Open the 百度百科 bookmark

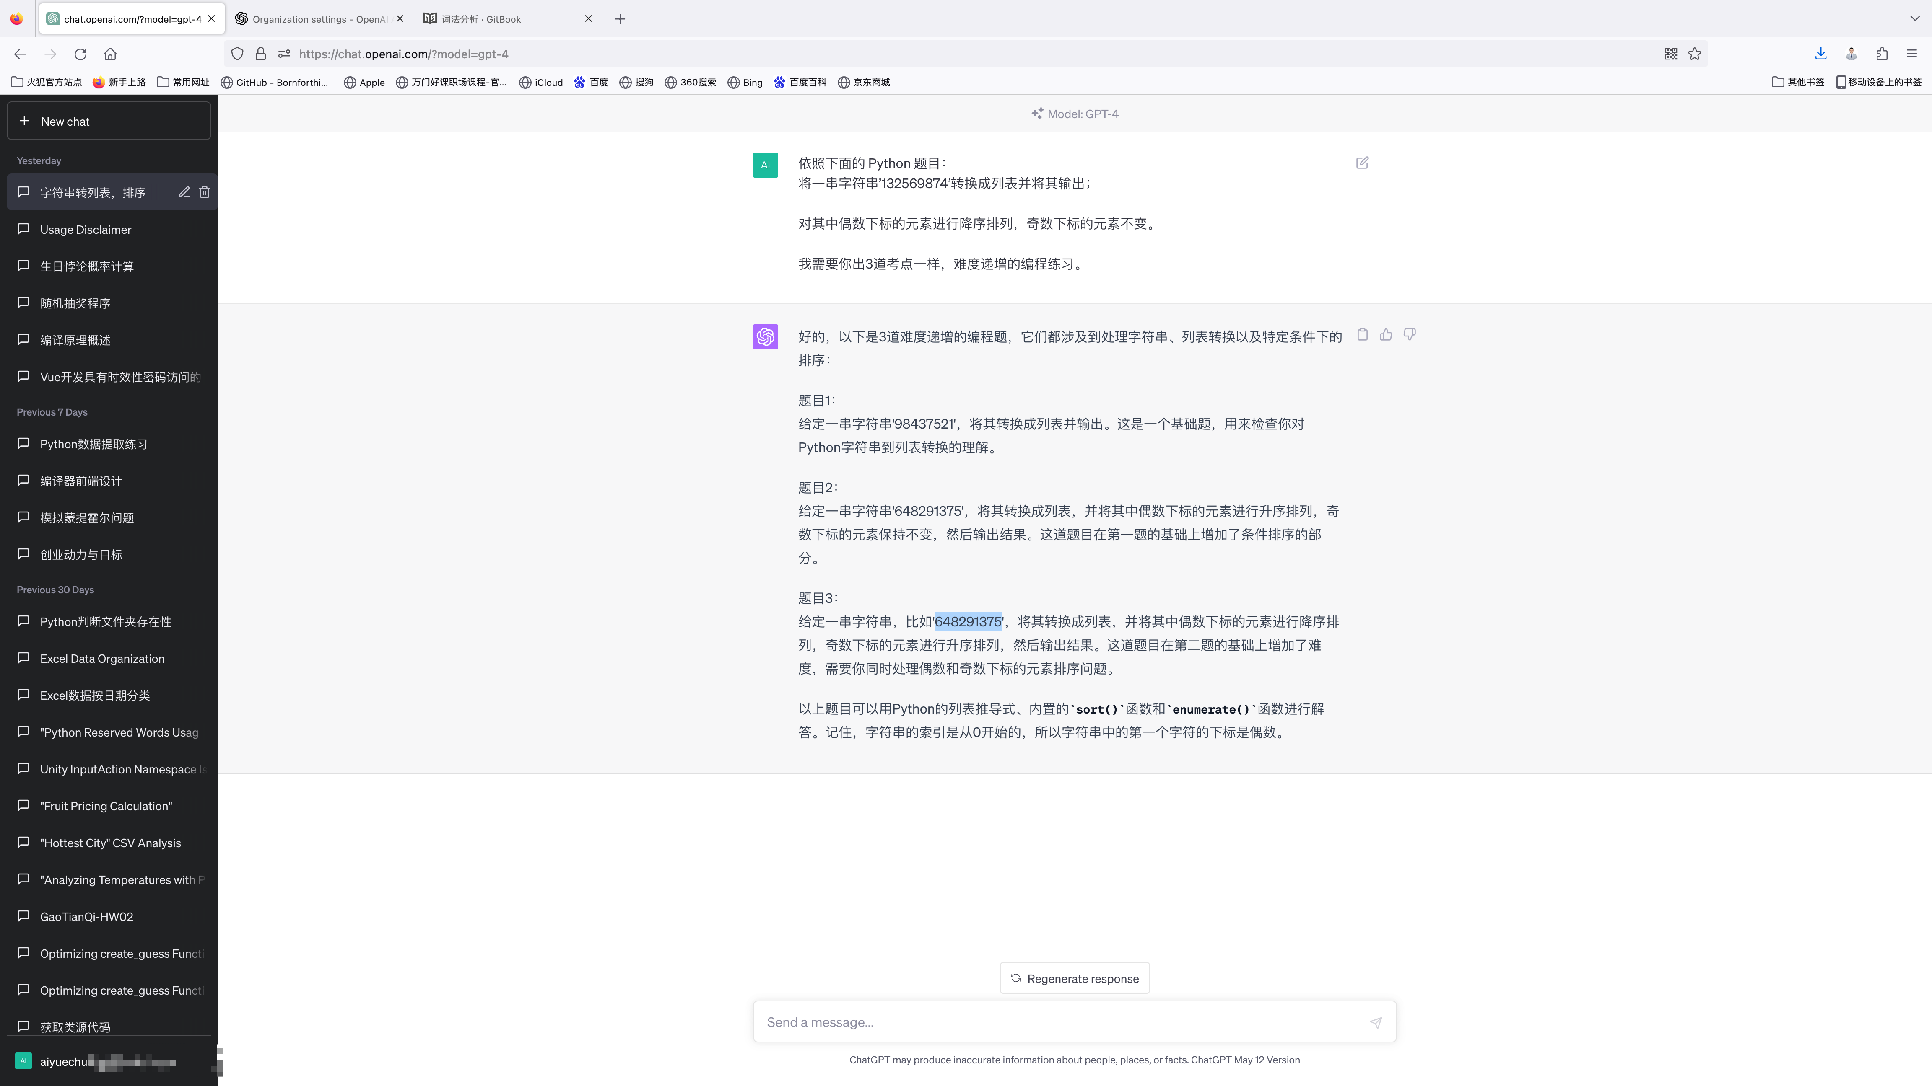800,83
